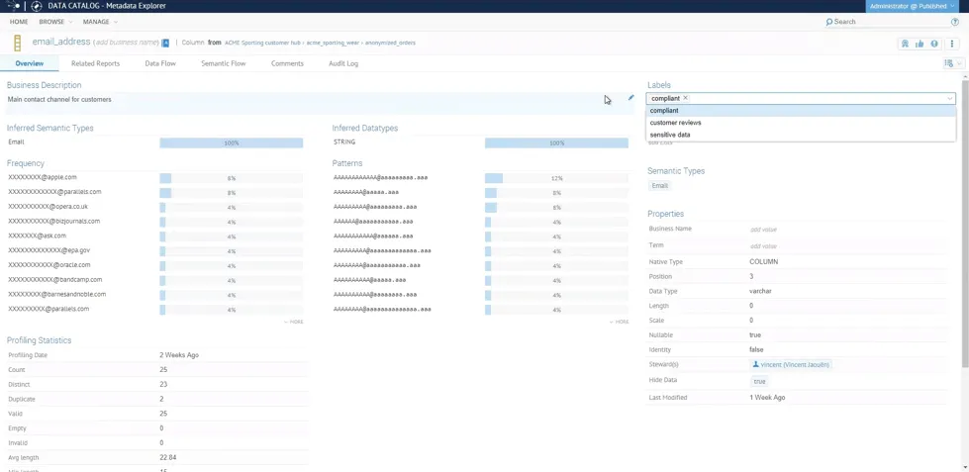Go to HOME menu
969x472 pixels.
(x=19, y=22)
